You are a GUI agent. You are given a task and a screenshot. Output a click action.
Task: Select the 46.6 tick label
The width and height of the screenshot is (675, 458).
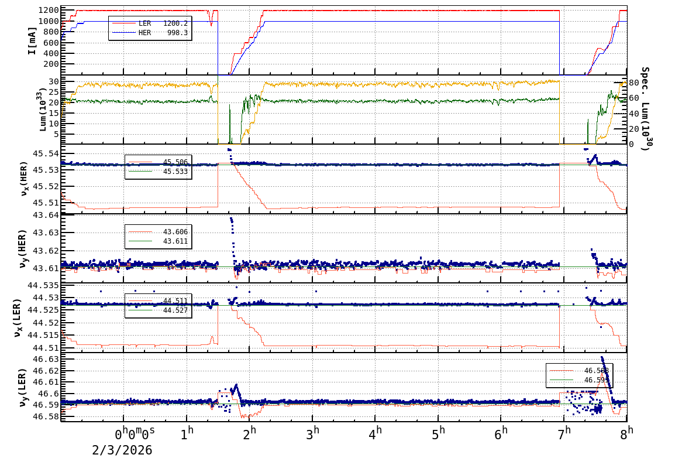click(49, 394)
